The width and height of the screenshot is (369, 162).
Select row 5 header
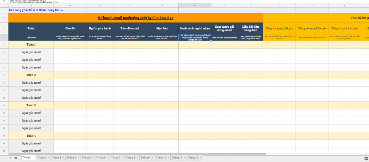tap(4, 45)
